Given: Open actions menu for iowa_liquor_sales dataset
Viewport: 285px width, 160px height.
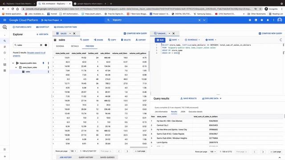Looking at the screenshot, I should point(49,67).
